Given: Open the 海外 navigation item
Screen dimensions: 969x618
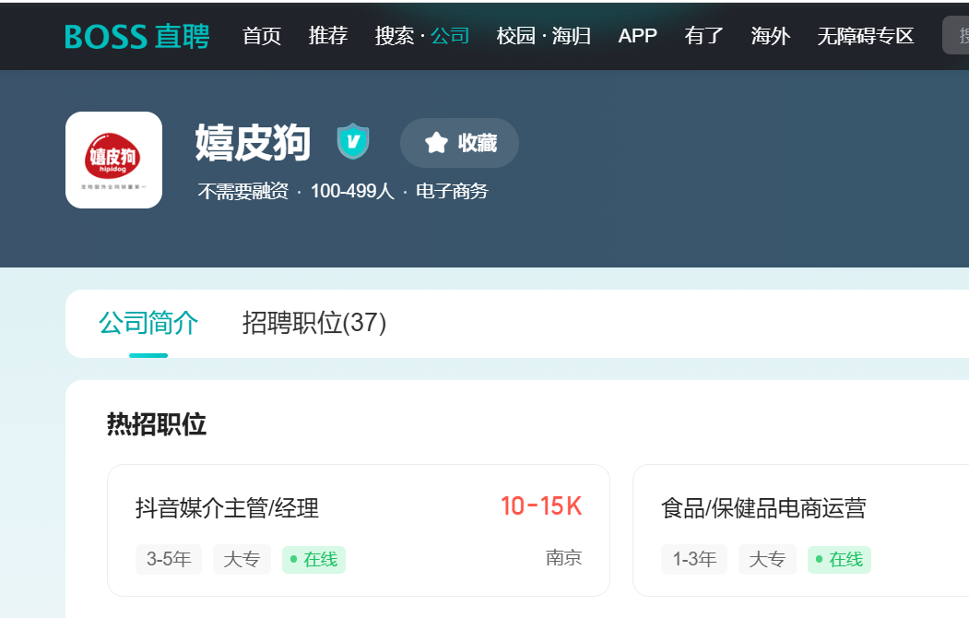Looking at the screenshot, I should pyautogui.click(x=771, y=36).
